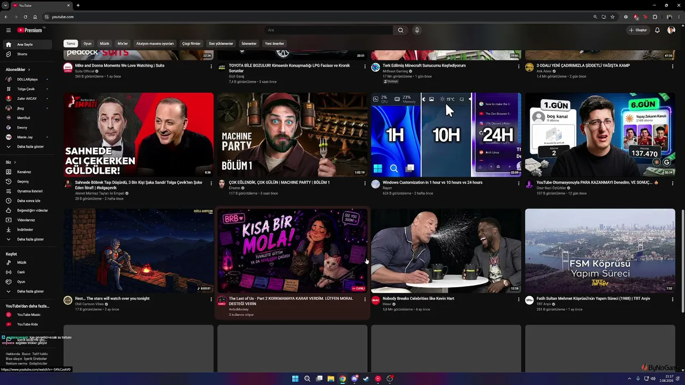Select the Çizgi filmler chip
Screen dimensions: 685x385
pyautogui.click(x=191, y=43)
